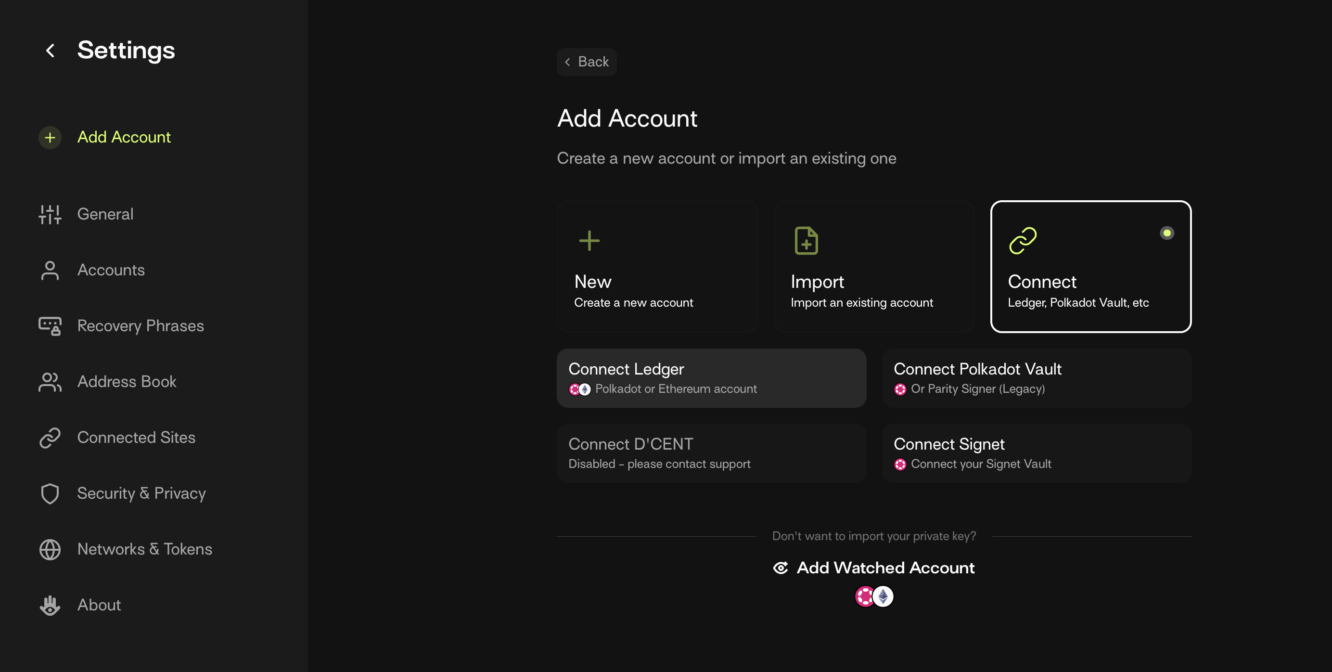Click the Connected Sites chain icon
The height and width of the screenshot is (672, 1332).
click(x=50, y=438)
